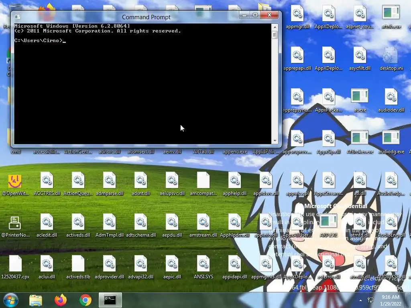Screen dimensions: 411x308
Task: Select the @PrinterNo... printer icon
Action: (15, 226)
